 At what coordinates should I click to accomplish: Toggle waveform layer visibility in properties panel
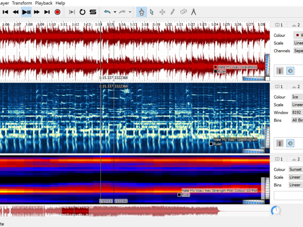pyautogui.click(x=280, y=71)
